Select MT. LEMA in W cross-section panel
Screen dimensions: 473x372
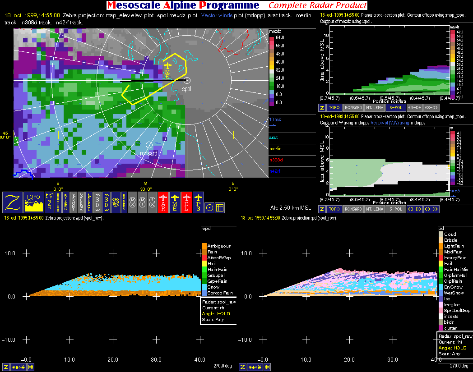pos(375,209)
